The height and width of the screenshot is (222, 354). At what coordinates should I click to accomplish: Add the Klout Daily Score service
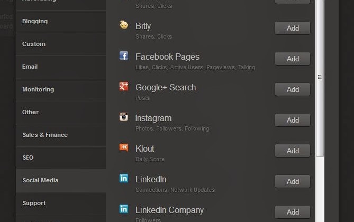click(x=293, y=151)
